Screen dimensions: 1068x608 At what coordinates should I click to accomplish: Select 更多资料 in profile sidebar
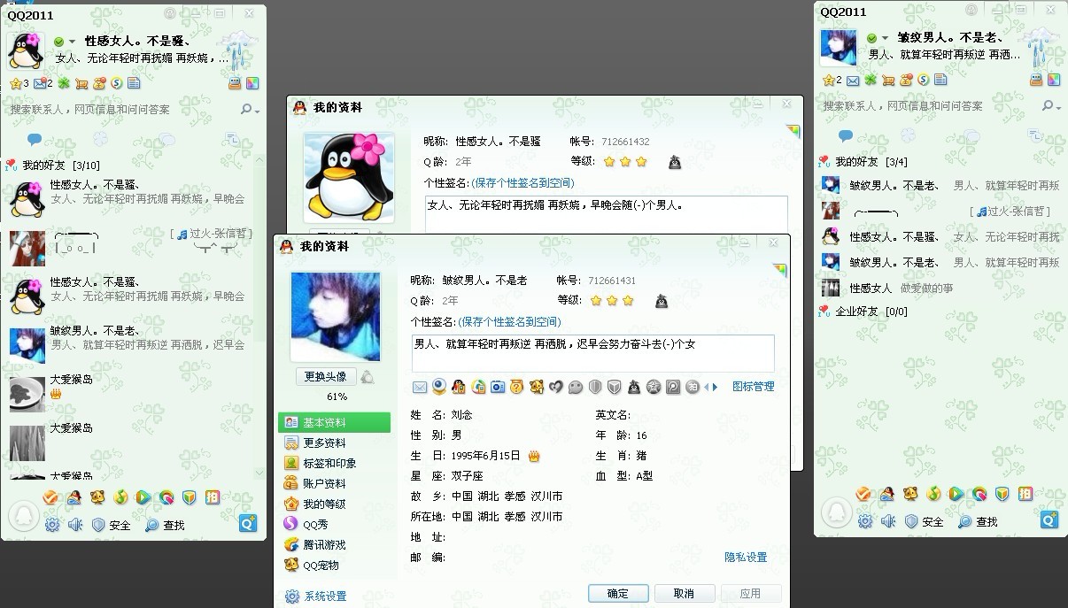click(x=335, y=443)
